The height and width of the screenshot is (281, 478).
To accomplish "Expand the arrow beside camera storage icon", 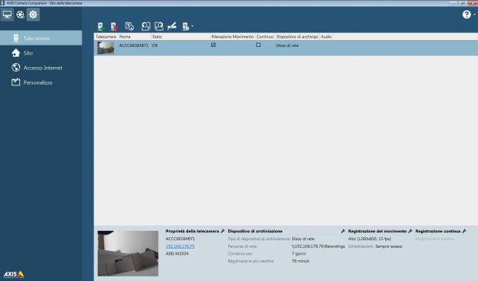I will [192, 26].
